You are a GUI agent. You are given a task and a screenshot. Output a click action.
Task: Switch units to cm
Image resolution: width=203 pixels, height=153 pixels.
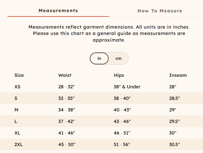click(118, 58)
